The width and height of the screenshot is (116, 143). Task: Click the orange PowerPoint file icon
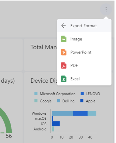[64, 52]
